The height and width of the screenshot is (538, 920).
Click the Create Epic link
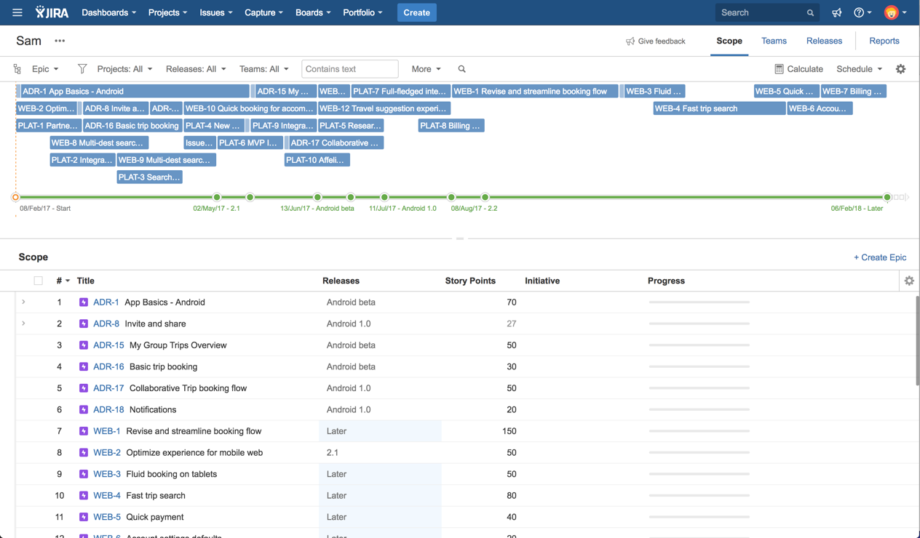tap(879, 257)
